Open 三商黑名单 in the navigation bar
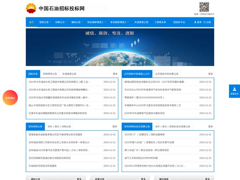 point(160,22)
